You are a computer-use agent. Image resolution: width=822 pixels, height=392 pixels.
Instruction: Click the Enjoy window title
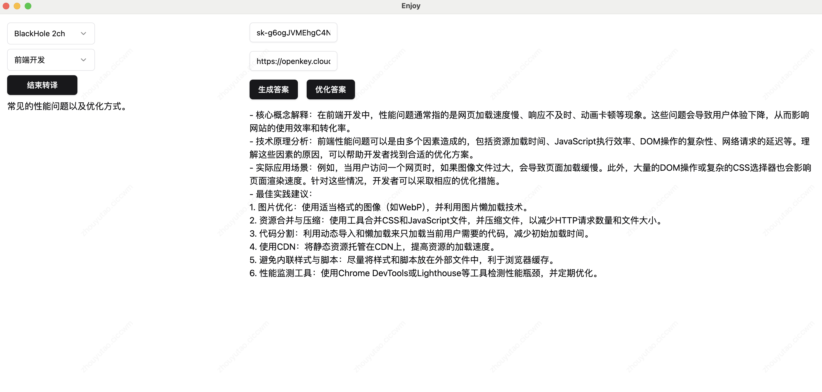(411, 5)
